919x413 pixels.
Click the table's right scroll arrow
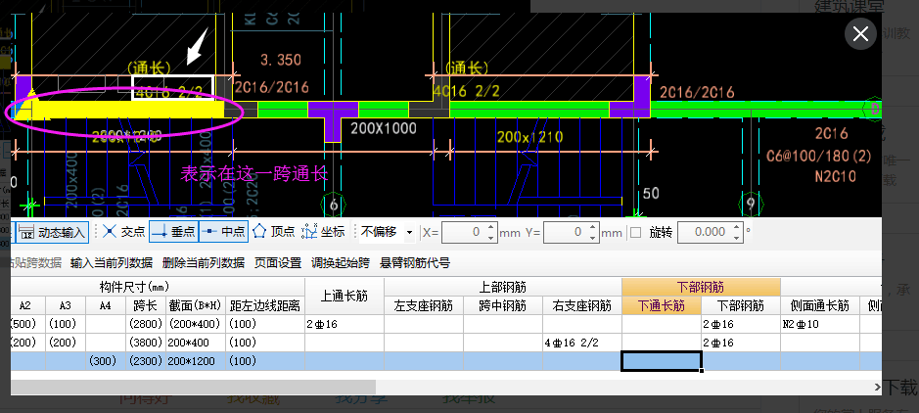pyautogui.click(x=877, y=387)
